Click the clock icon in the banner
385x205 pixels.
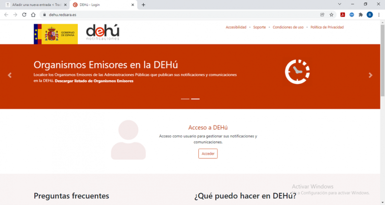coord(297,72)
